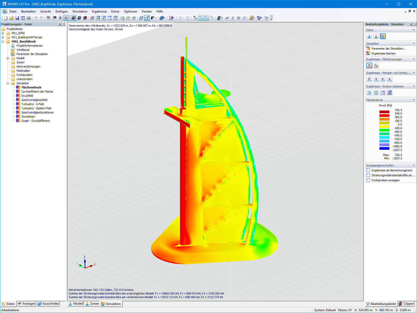The image size is (417, 313).
Task: Undo the last action in the toolbar
Action: [36, 18]
